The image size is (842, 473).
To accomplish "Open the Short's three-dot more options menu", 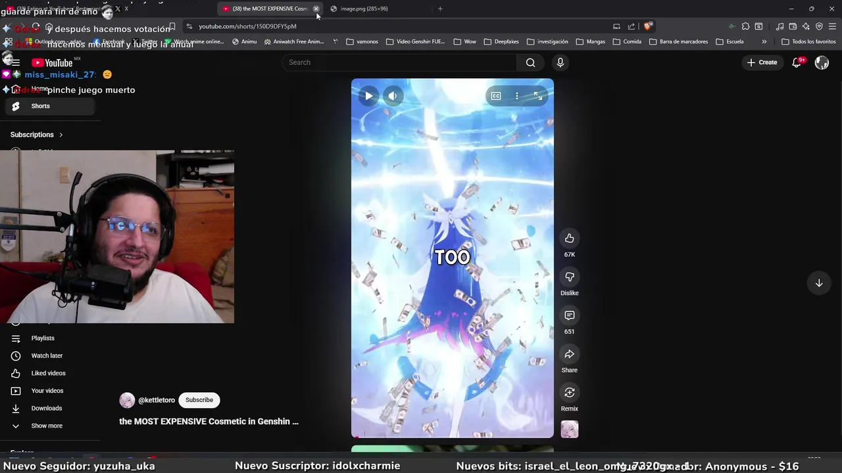I will pyautogui.click(x=517, y=96).
